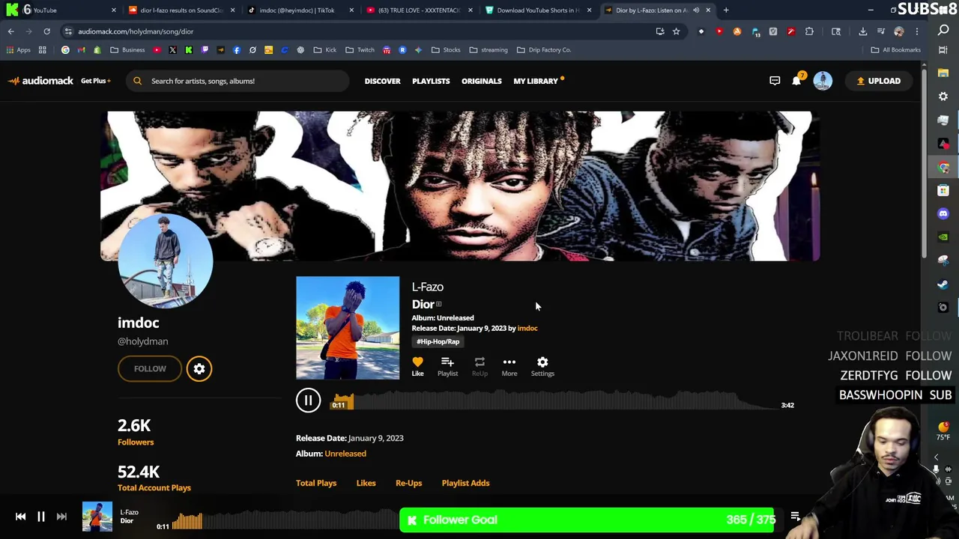Open the Twitch bookmarks folder
The width and height of the screenshot is (959, 539).
(360, 50)
